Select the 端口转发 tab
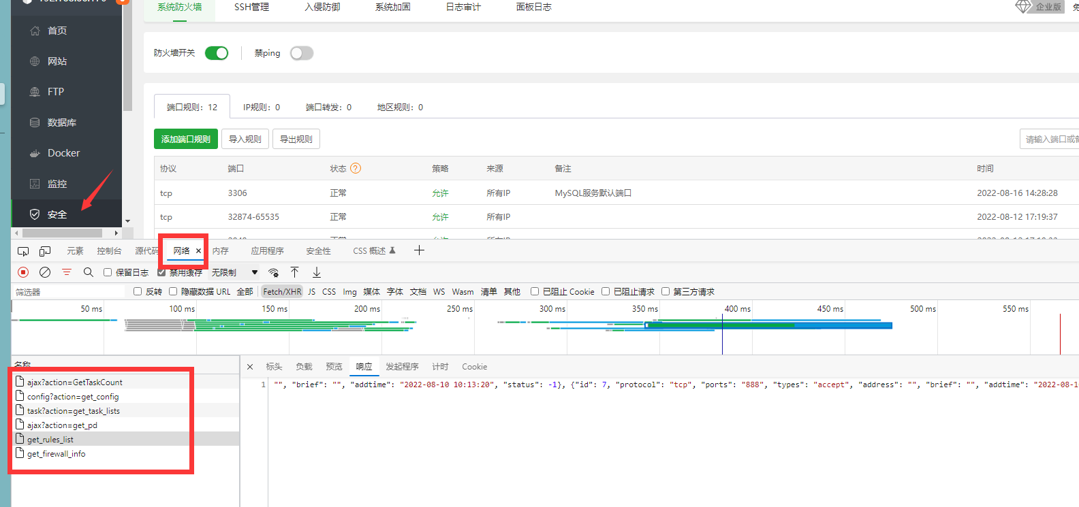Viewport: 1079px width, 507px height. [328, 107]
